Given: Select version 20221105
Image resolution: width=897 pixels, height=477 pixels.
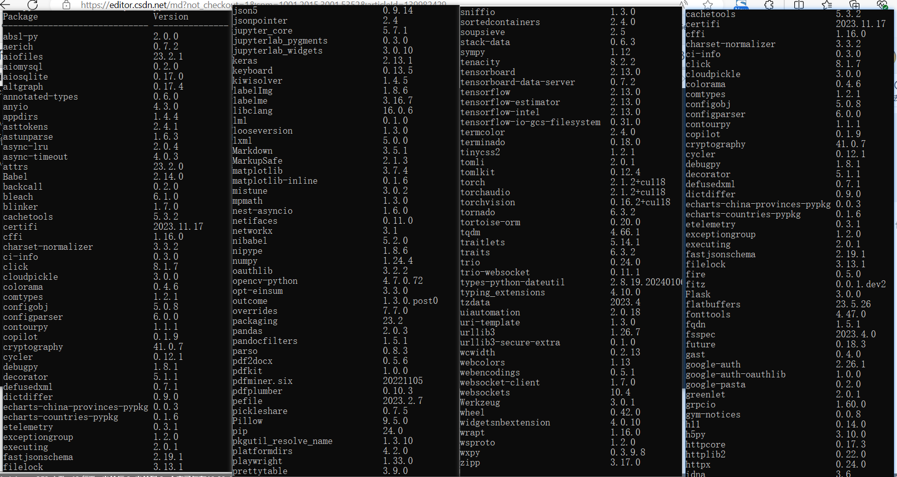Looking at the screenshot, I should coord(403,381).
